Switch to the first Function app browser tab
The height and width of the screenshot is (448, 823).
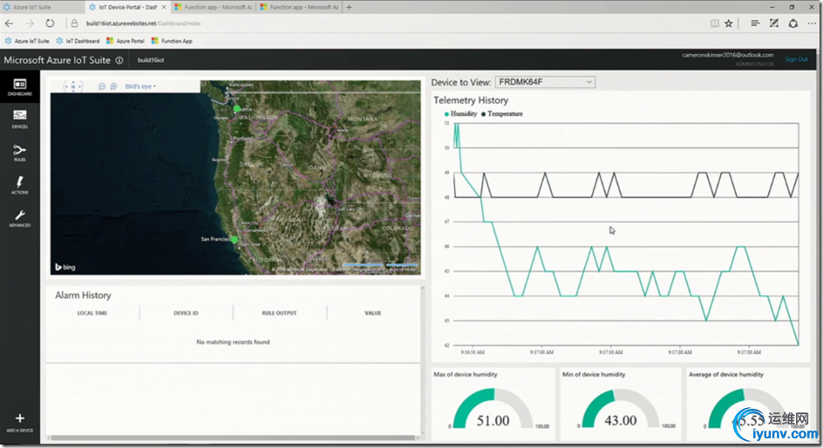213,7
